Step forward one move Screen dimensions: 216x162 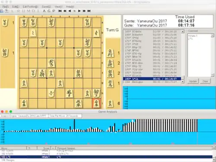coord(79,11)
